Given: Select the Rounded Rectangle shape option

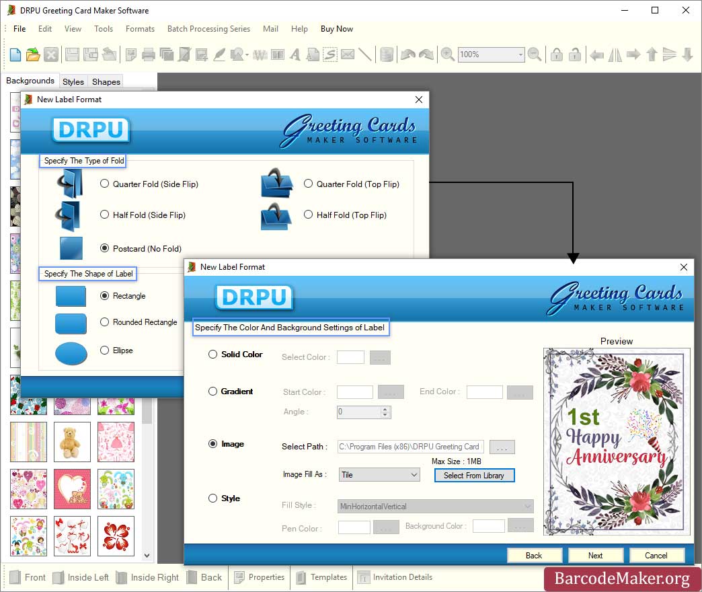Looking at the screenshot, I should 104,322.
